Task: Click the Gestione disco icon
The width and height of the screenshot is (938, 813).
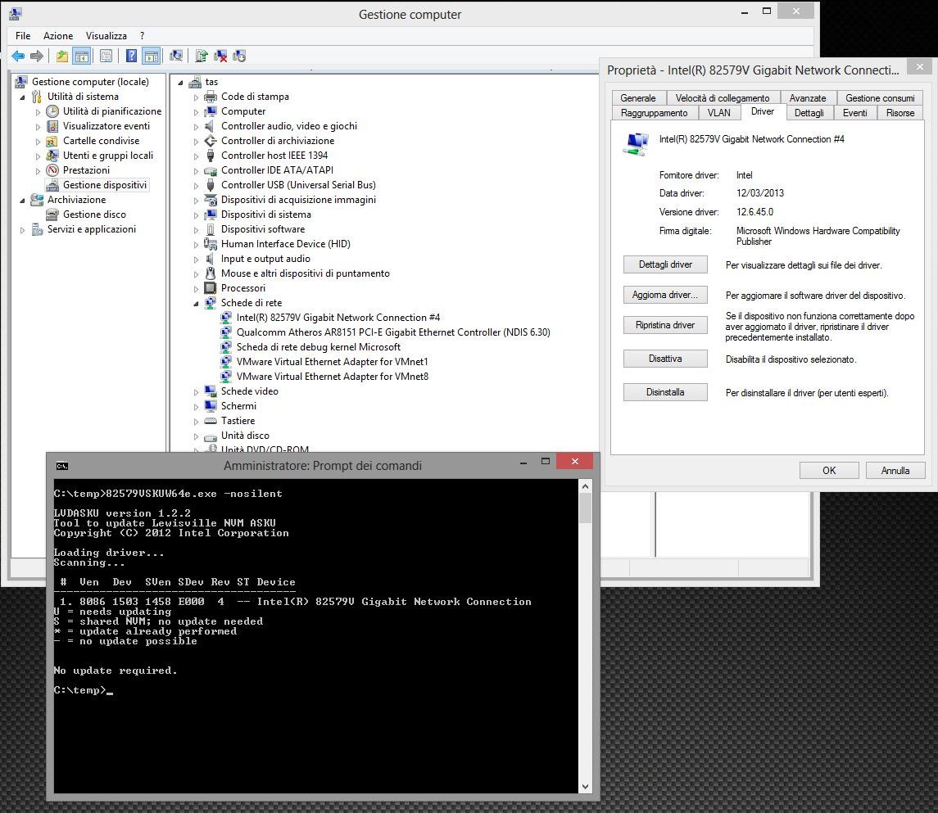Action: (x=52, y=214)
